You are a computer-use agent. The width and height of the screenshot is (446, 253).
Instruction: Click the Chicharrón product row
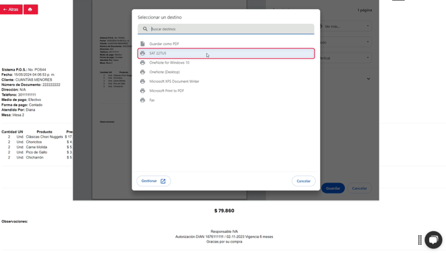point(37,157)
